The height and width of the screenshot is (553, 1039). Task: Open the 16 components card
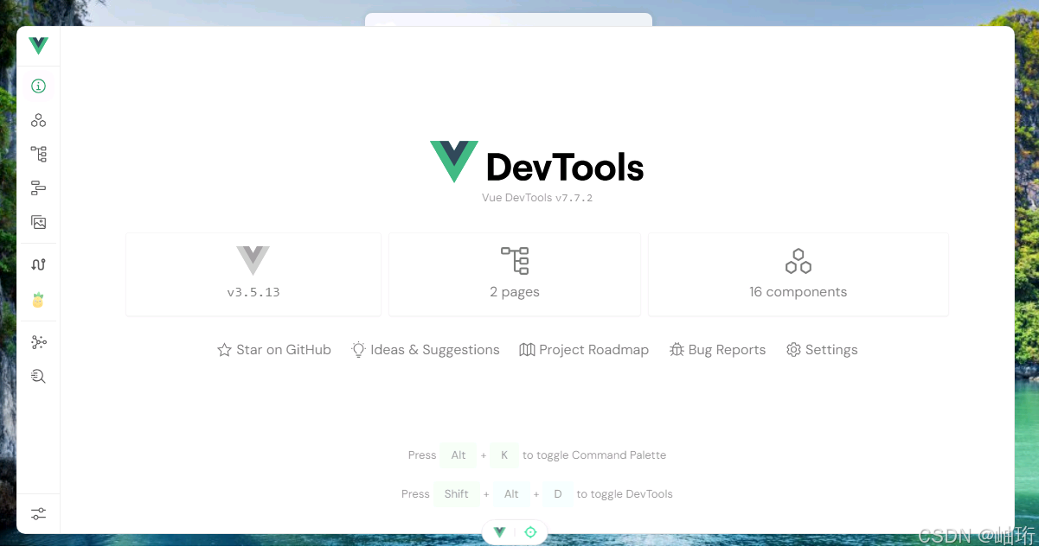click(x=798, y=274)
